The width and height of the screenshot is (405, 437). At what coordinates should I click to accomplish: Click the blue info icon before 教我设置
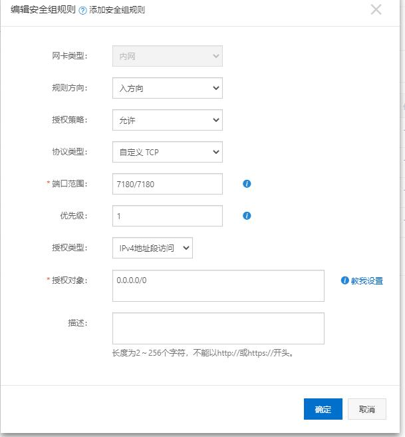344,280
